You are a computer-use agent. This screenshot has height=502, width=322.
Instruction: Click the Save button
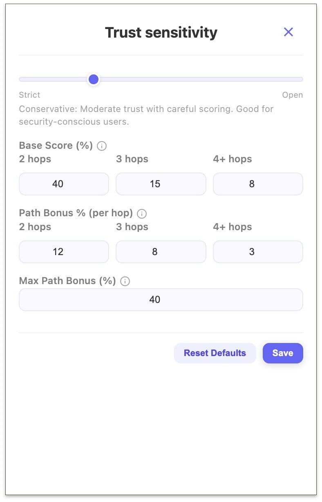(x=283, y=353)
